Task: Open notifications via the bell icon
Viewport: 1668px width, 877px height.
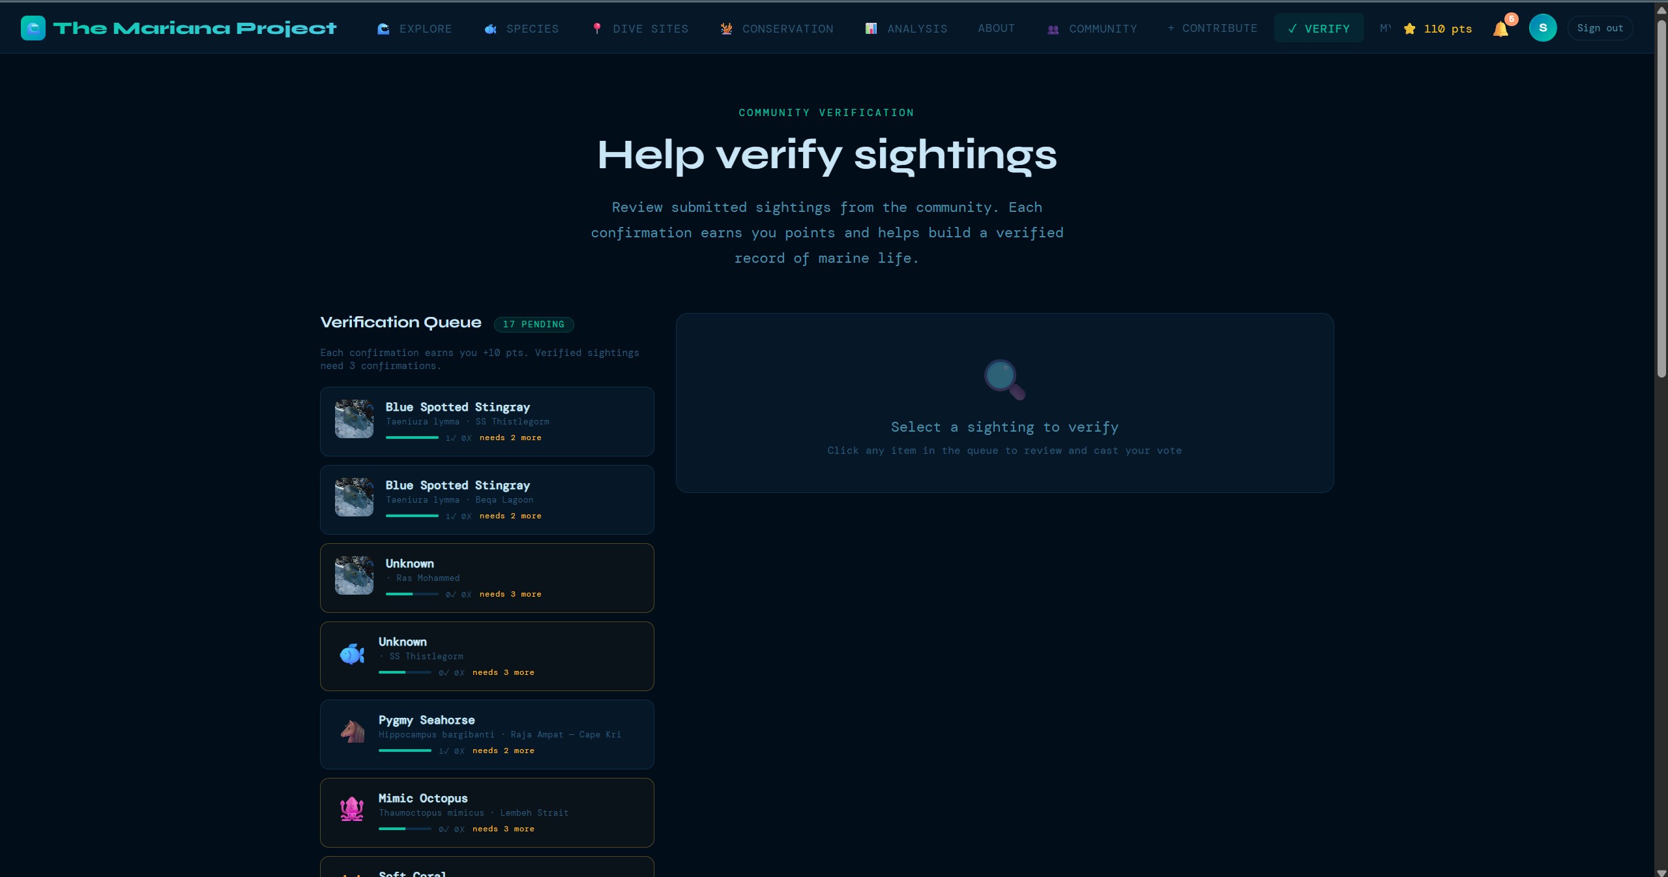Action: (x=1500, y=29)
